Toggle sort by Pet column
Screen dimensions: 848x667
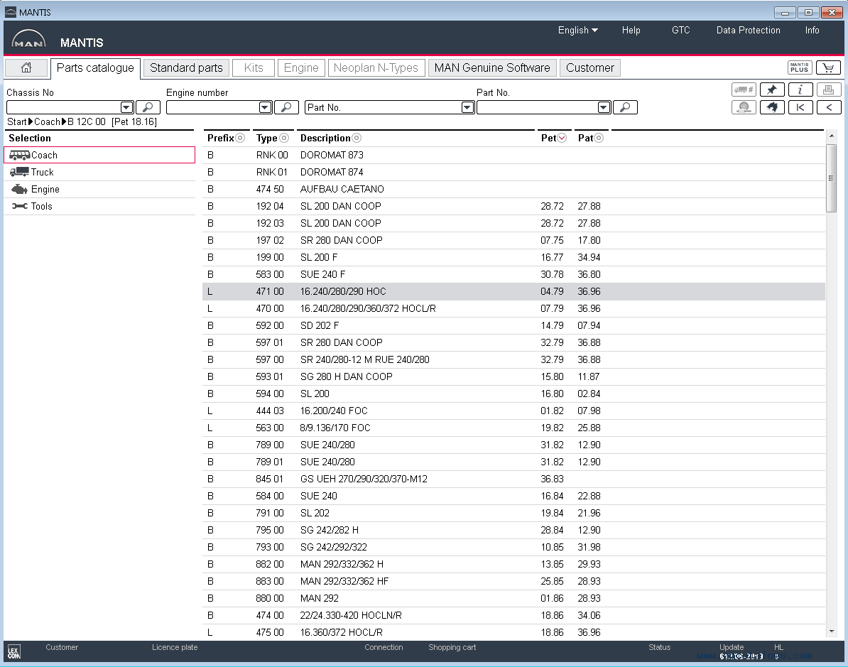coord(562,138)
